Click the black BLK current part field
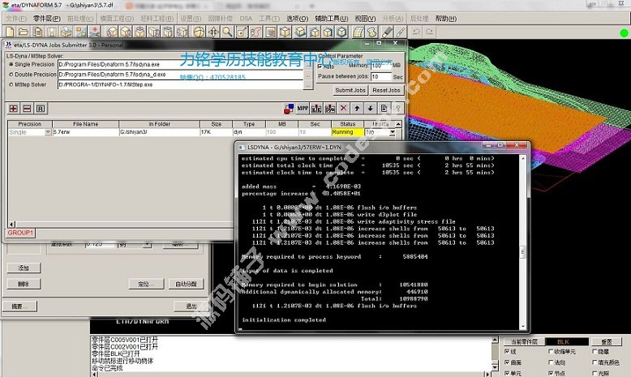Screen dimensions: 631x377 point(567,341)
